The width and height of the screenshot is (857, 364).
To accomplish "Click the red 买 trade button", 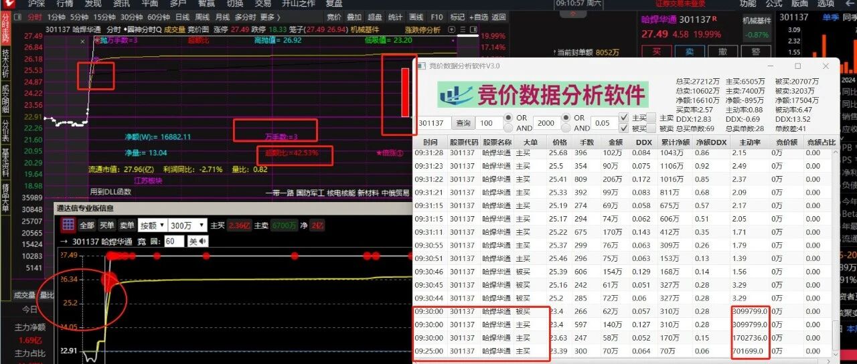I will click(x=656, y=52).
